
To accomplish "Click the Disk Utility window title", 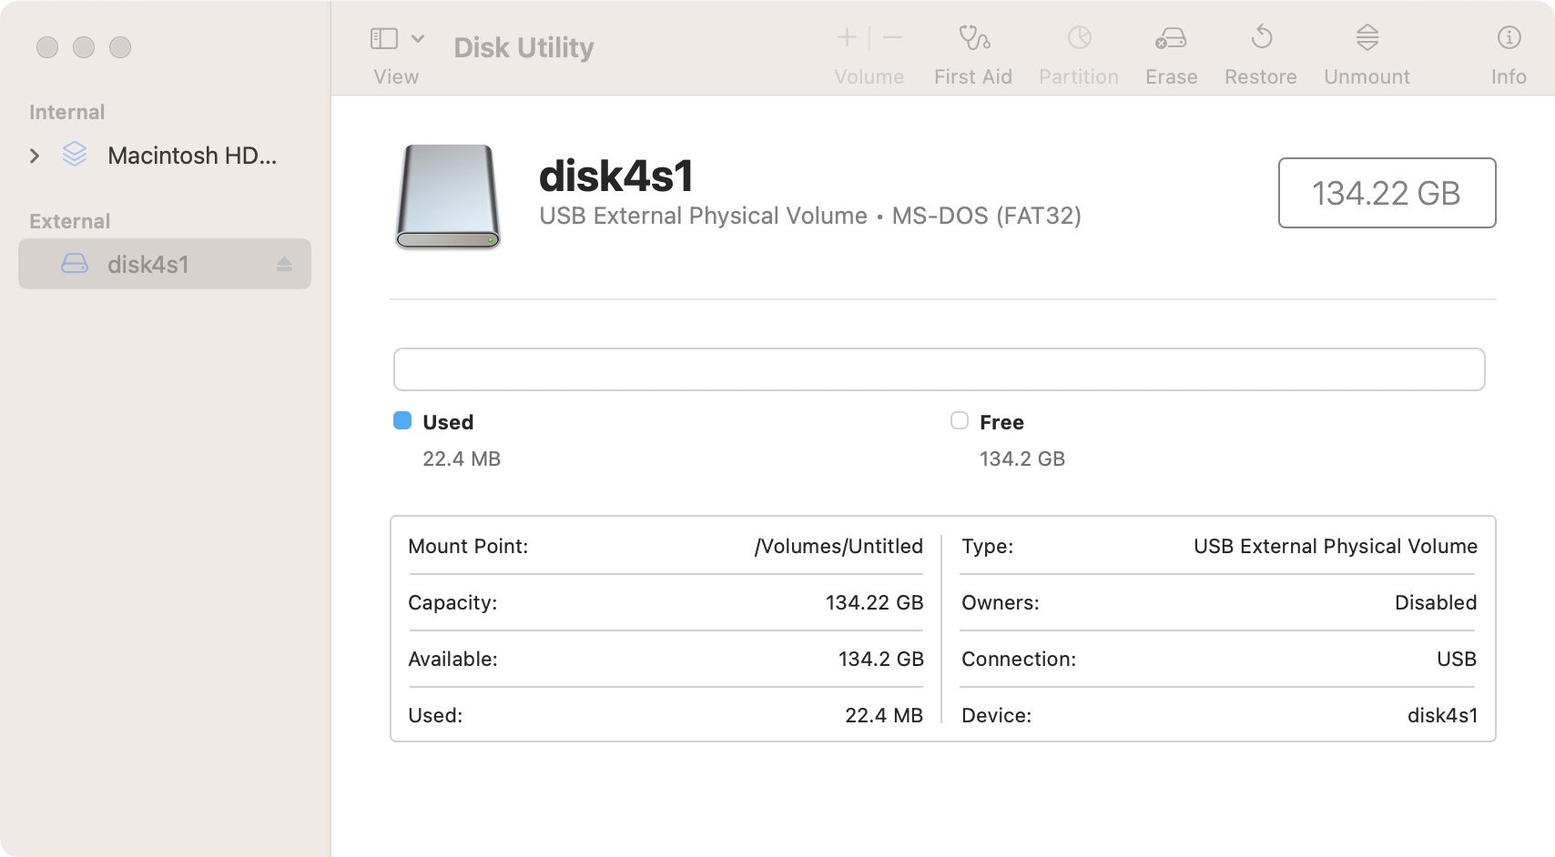I will 523,47.
